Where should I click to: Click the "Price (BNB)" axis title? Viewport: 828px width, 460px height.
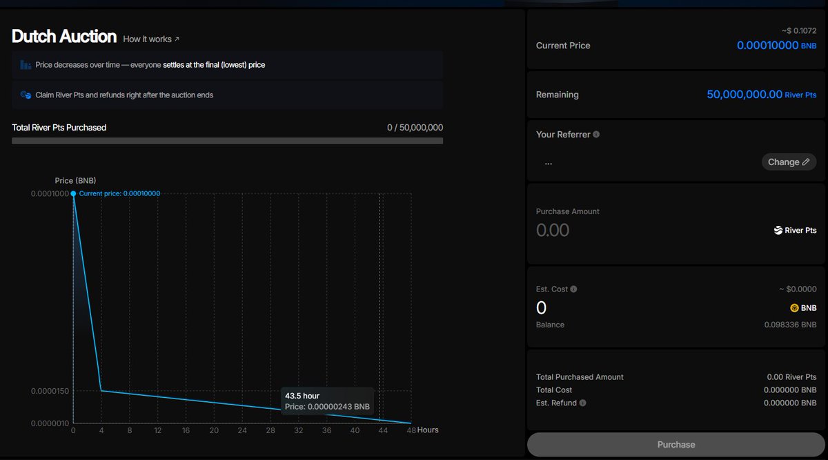[76, 181]
